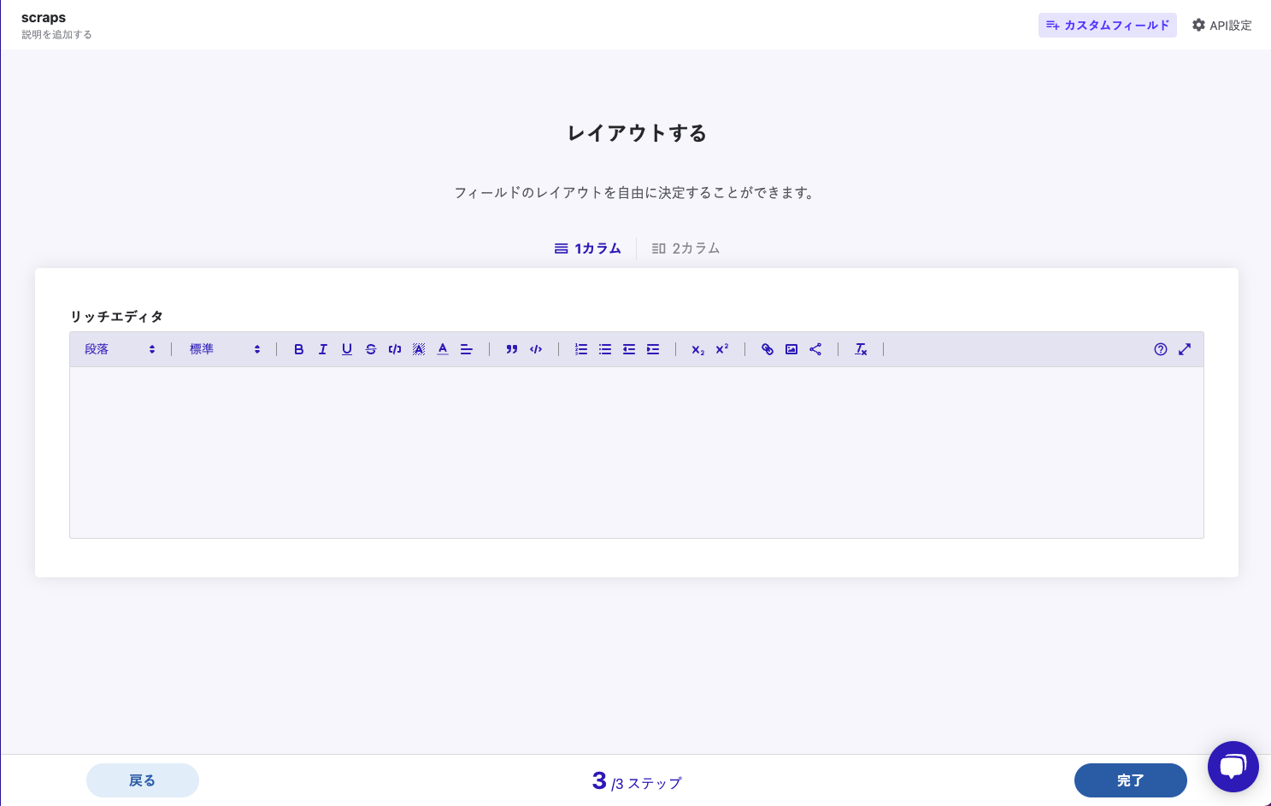Apply strikethrough formatting

(x=371, y=349)
